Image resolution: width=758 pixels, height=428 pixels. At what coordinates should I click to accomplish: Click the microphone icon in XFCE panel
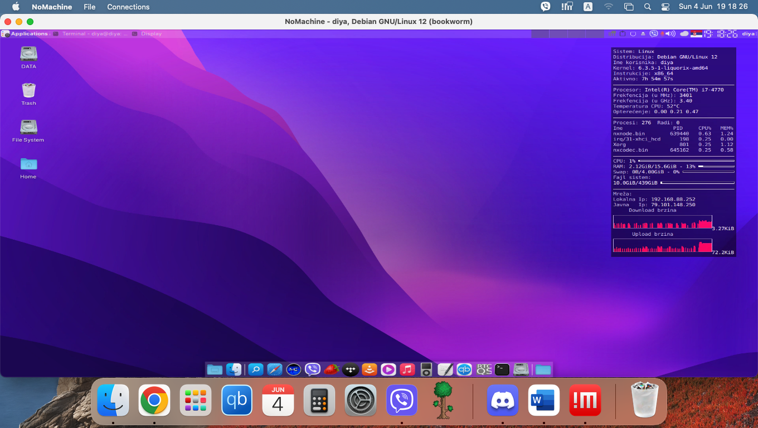663,34
